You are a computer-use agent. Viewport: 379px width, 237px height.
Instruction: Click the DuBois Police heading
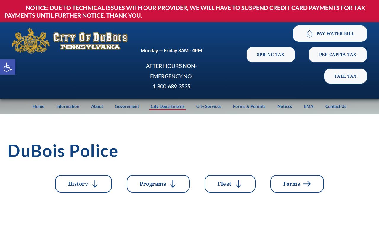[x=63, y=150]
